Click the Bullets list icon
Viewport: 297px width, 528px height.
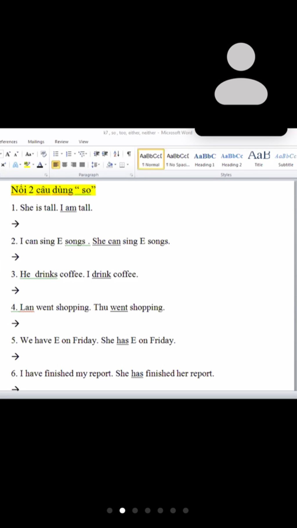point(56,154)
